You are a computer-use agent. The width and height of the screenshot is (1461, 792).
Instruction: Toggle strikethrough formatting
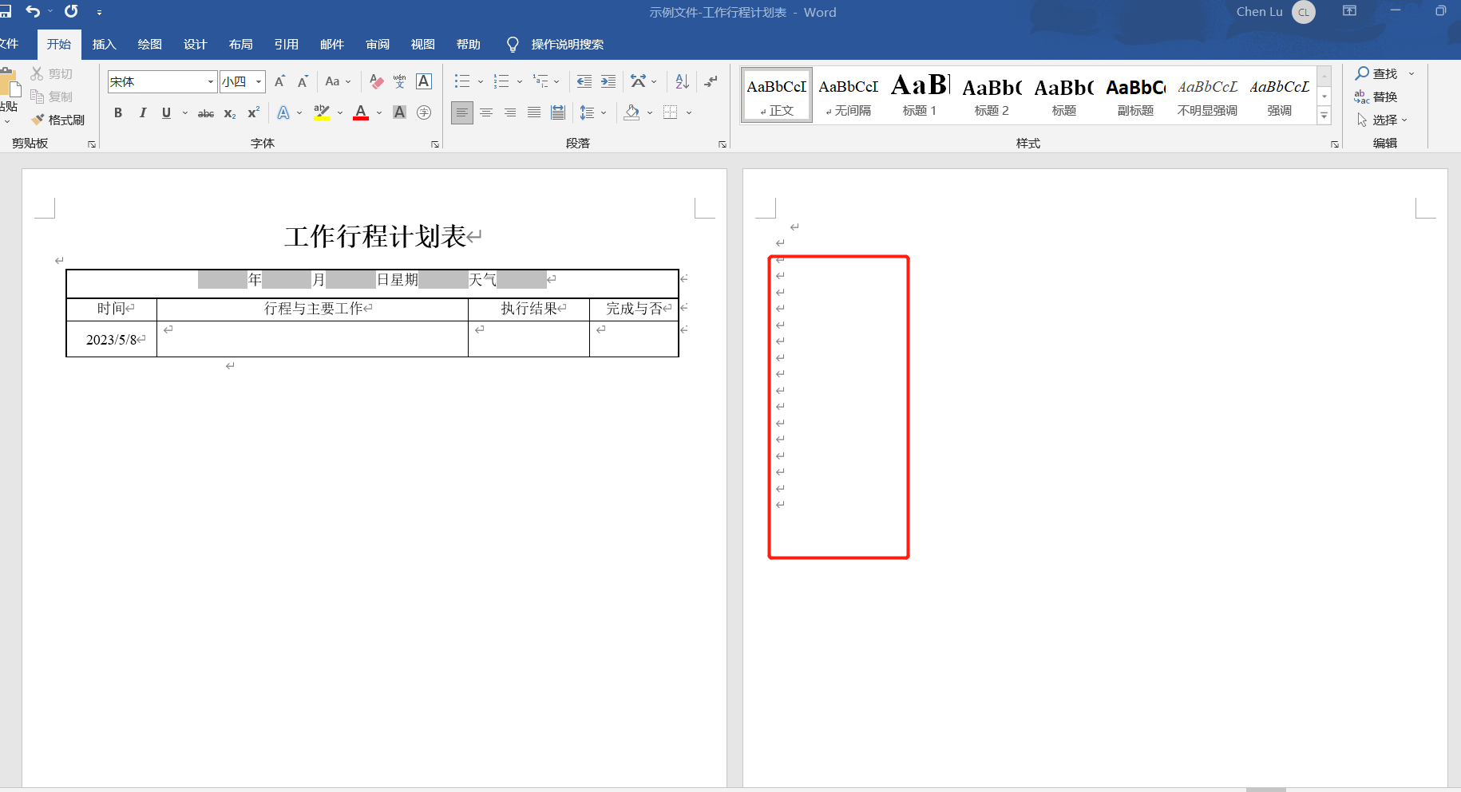tap(205, 112)
